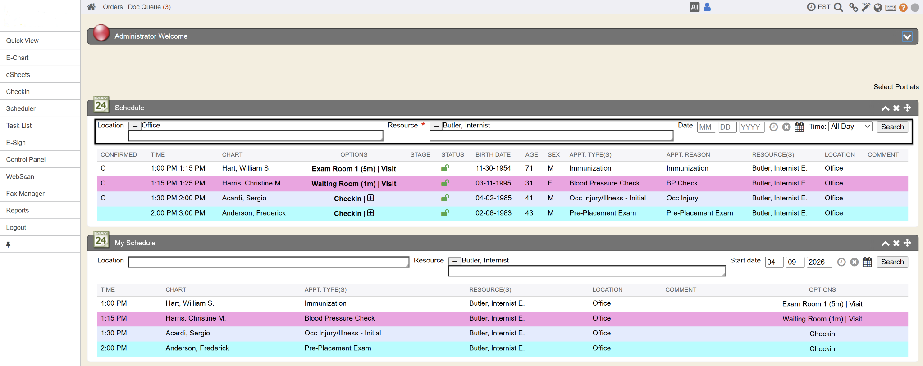Open the magnifier search icon in top bar
The height and width of the screenshot is (366, 923).
tap(838, 7)
